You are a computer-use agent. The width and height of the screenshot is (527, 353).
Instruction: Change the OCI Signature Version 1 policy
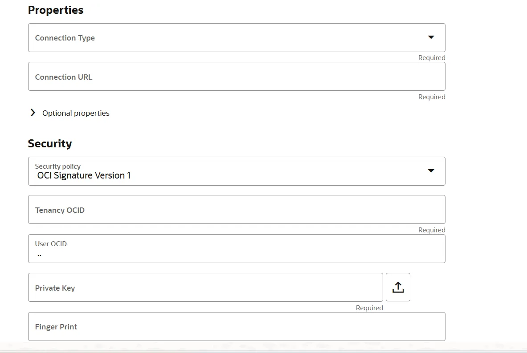pos(237,171)
